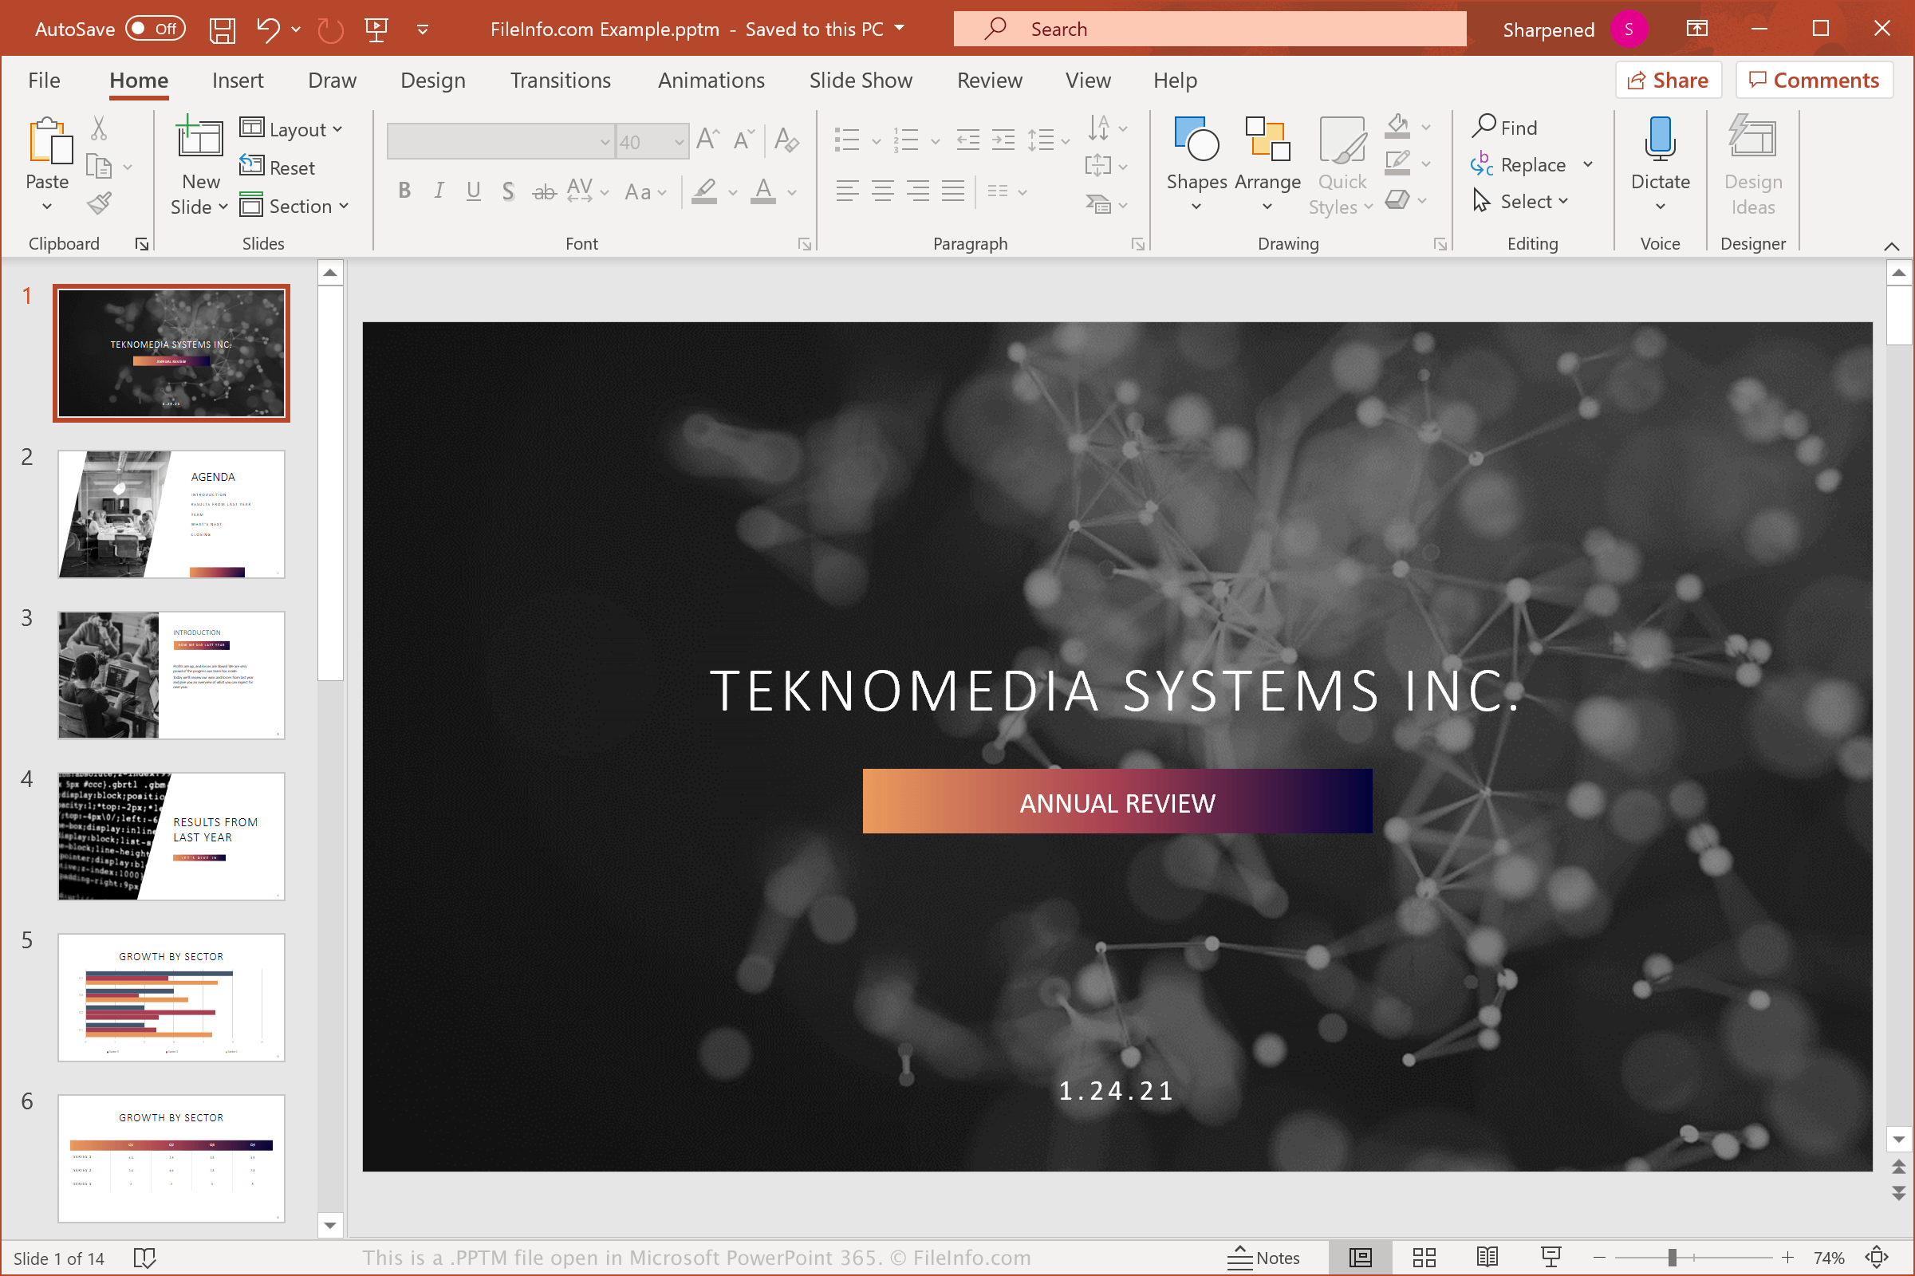Open the Section dropdown options
The height and width of the screenshot is (1276, 1915).
(297, 207)
